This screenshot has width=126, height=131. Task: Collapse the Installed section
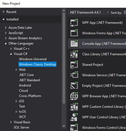pos(4,19)
